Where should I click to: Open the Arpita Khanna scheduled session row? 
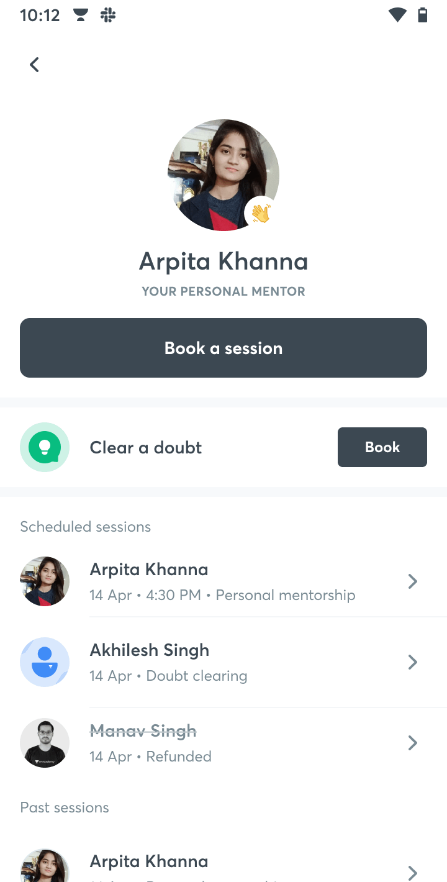click(223, 581)
